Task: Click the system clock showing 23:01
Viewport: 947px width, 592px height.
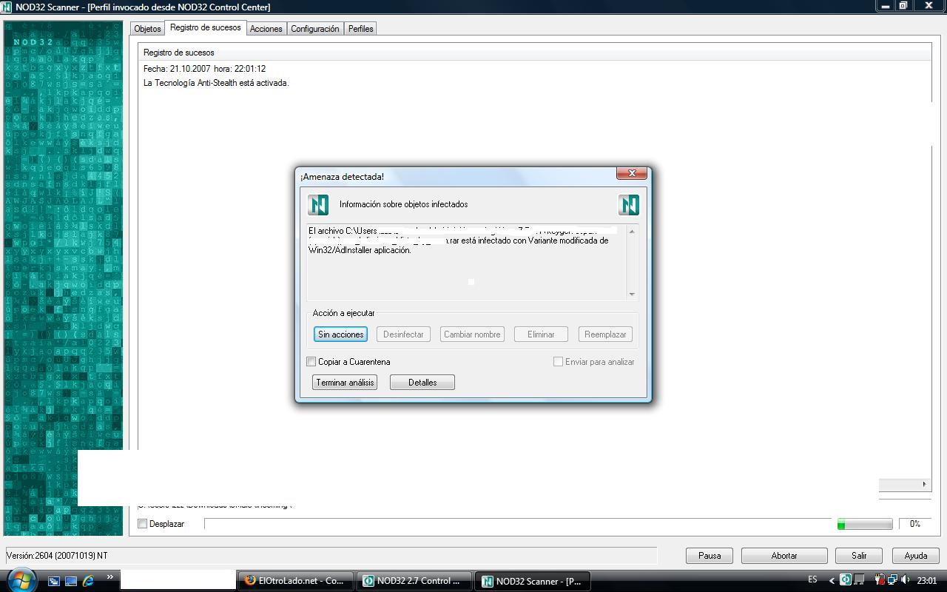Action: point(926,581)
